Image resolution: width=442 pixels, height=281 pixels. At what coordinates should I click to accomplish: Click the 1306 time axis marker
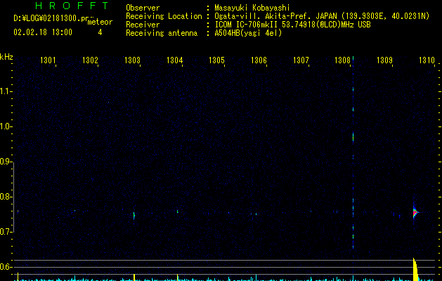[259, 60]
